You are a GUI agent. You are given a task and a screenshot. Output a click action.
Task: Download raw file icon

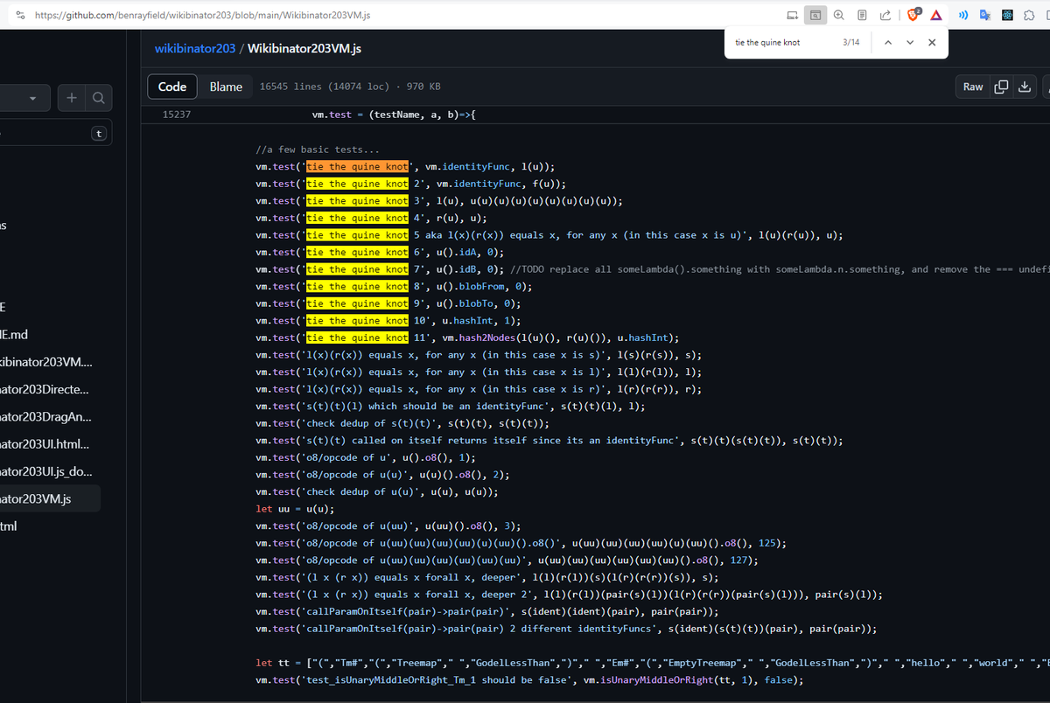(1025, 87)
